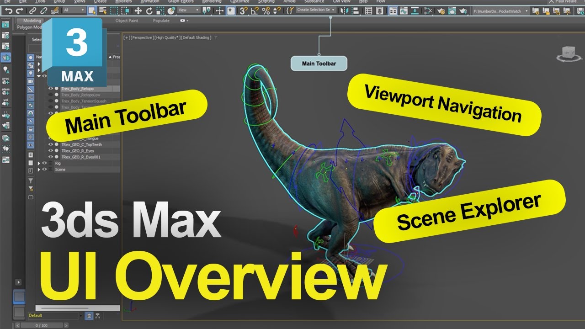Select the TRex_GEO_R_Eyes001 row

click(80, 157)
